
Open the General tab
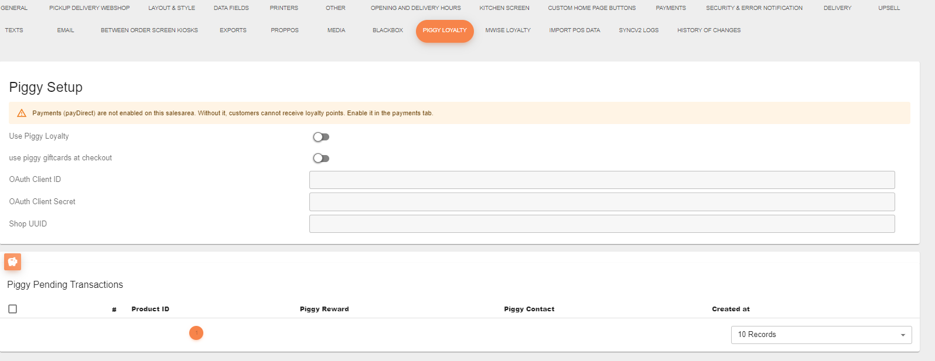(x=14, y=8)
